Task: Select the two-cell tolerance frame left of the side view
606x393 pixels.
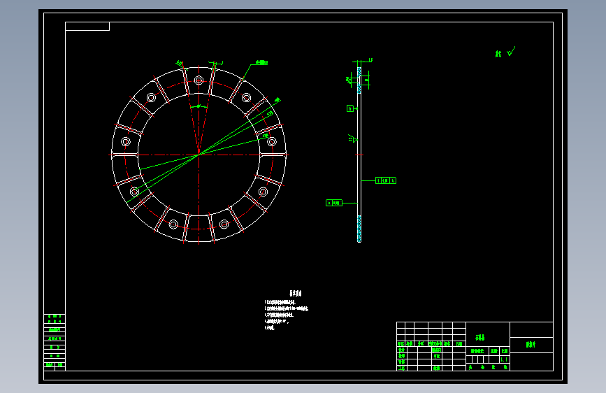Action: coord(334,203)
